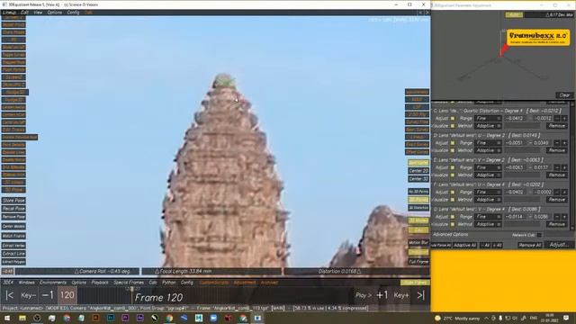Open Method dropdown for V - Degree 2
The image size is (576, 324).
tap(488, 175)
